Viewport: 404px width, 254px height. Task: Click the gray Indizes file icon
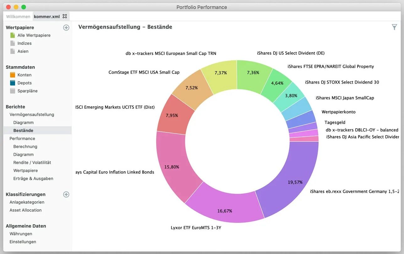13,43
